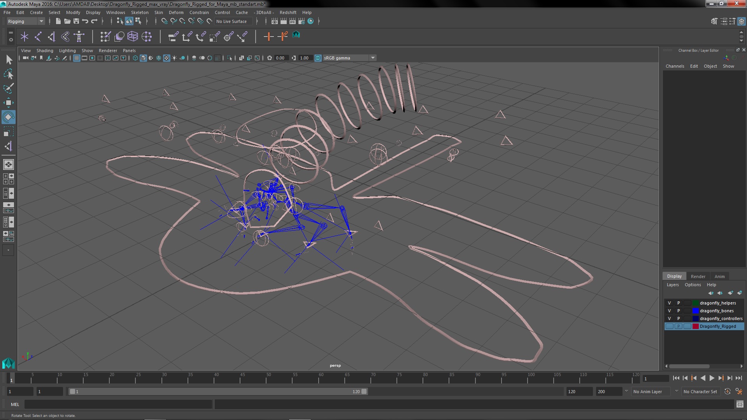This screenshot has width=747, height=420.
Task: Toggle the color management ON button
Action: [318, 58]
